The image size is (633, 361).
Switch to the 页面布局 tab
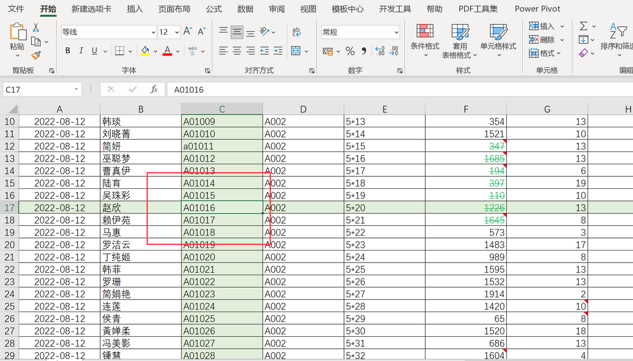point(174,9)
